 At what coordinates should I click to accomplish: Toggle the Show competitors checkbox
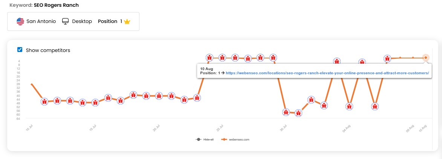point(20,50)
